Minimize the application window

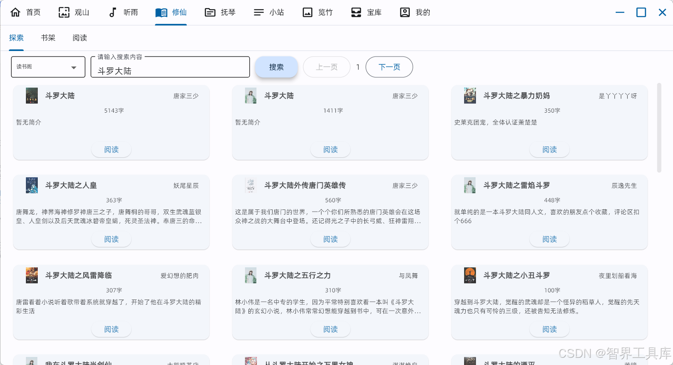pos(620,12)
